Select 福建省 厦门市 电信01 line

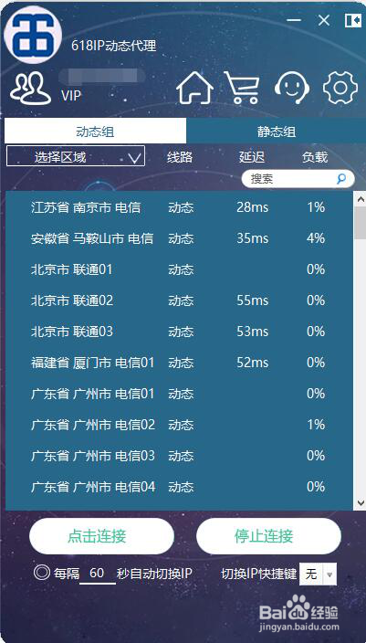point(179,363)
